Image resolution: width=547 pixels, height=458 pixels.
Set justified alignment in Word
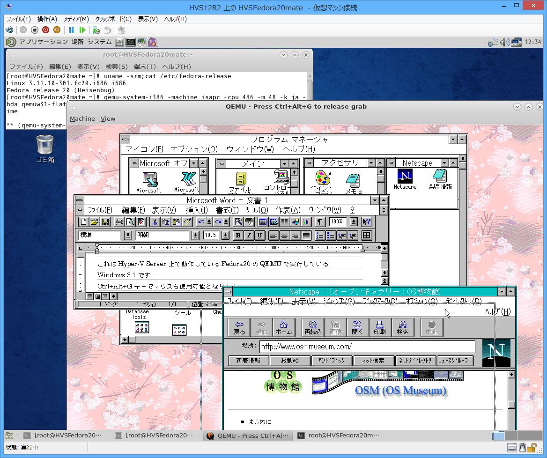pyautogui.click(x=306, y=236)
